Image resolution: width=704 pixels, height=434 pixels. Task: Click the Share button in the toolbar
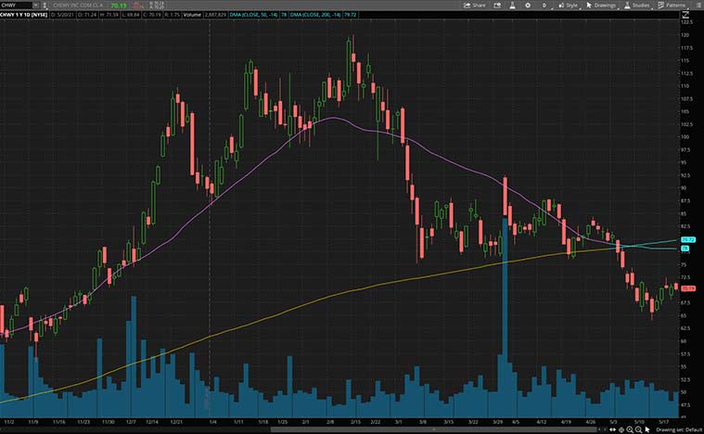tap(475, 5)
